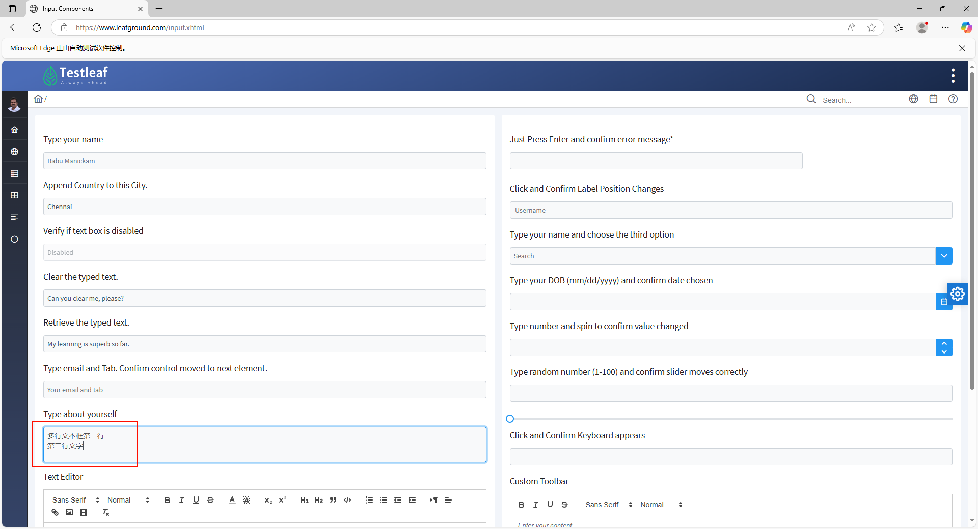Refresh the browser page

(37, 27)
